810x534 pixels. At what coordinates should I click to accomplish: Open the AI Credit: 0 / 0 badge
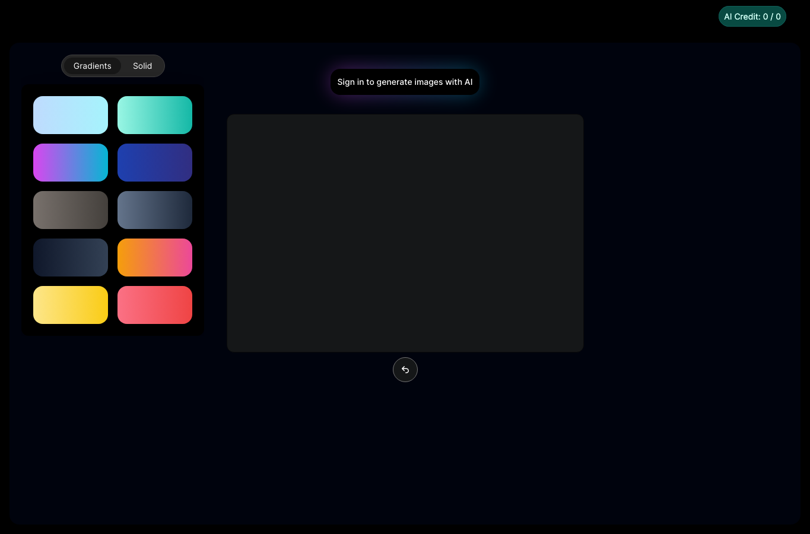click(752, 17)
